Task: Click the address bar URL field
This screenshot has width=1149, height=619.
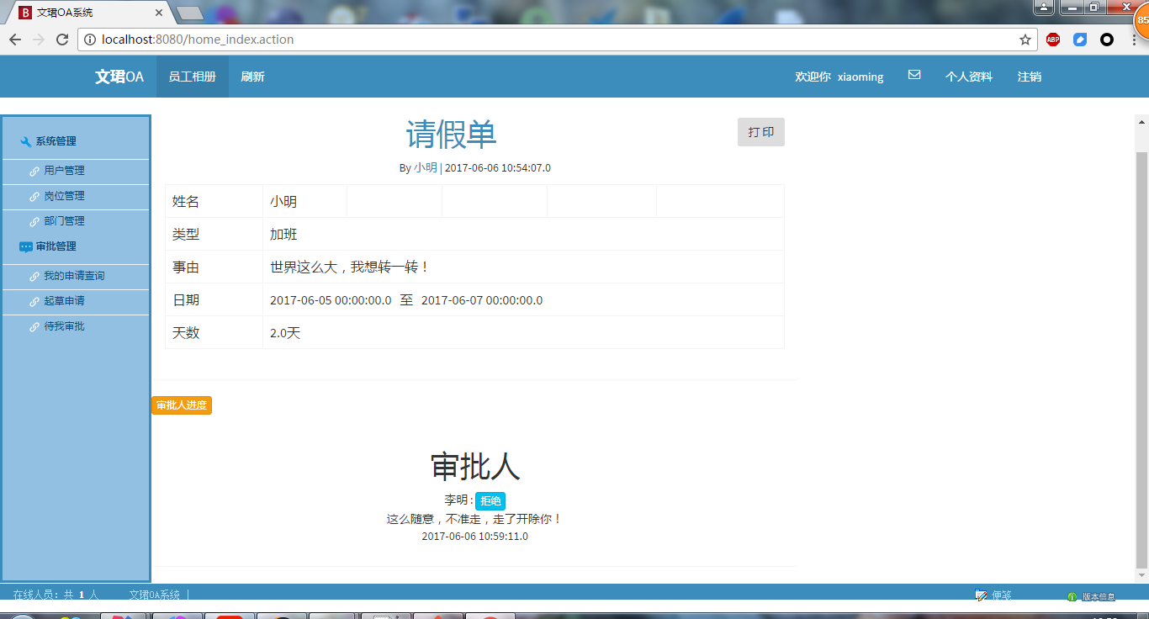Action: tap(555, 40)
